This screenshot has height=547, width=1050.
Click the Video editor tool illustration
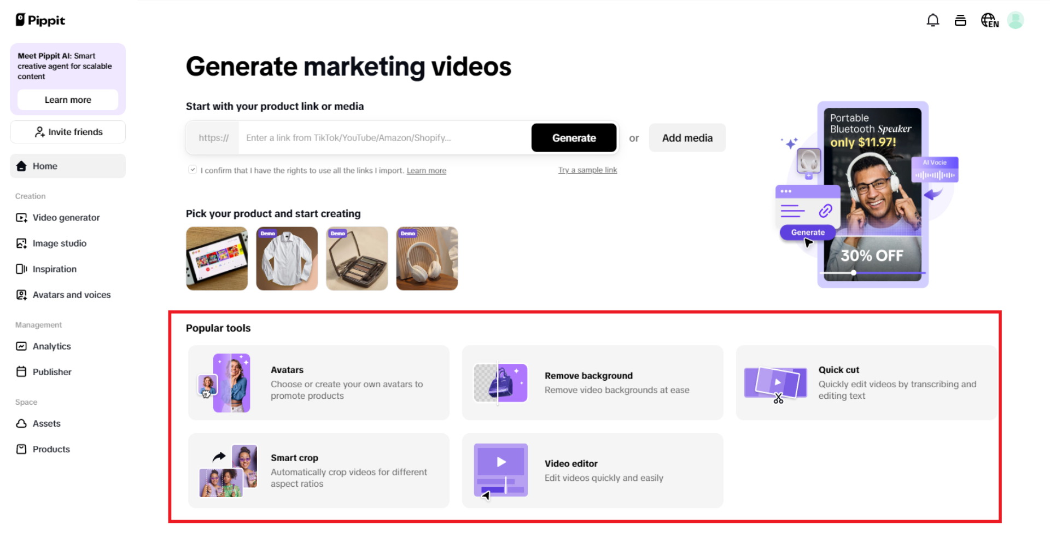(500, 471)
